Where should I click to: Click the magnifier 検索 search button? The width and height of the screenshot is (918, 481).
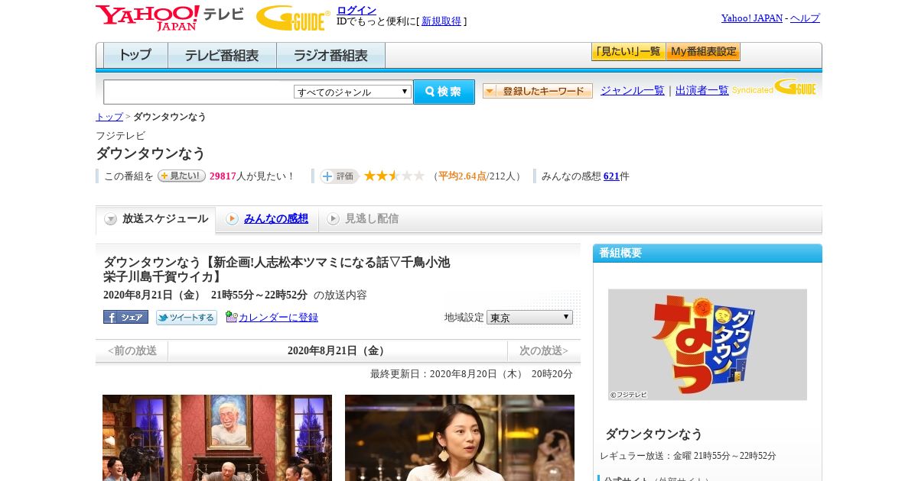coord(444,92)
